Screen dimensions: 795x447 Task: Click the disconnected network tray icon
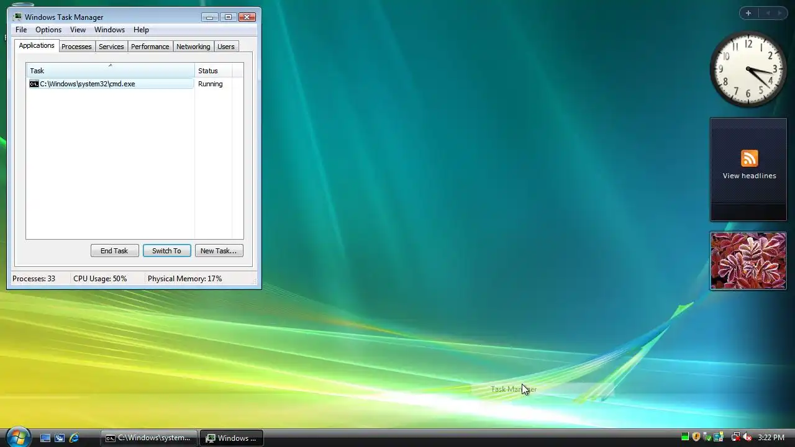736,438
